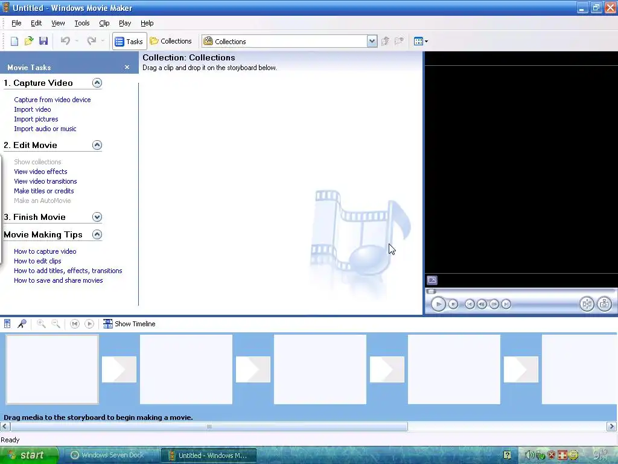Open How to edit clips tip
Screen dimensions: 618x464
[37, 261]
